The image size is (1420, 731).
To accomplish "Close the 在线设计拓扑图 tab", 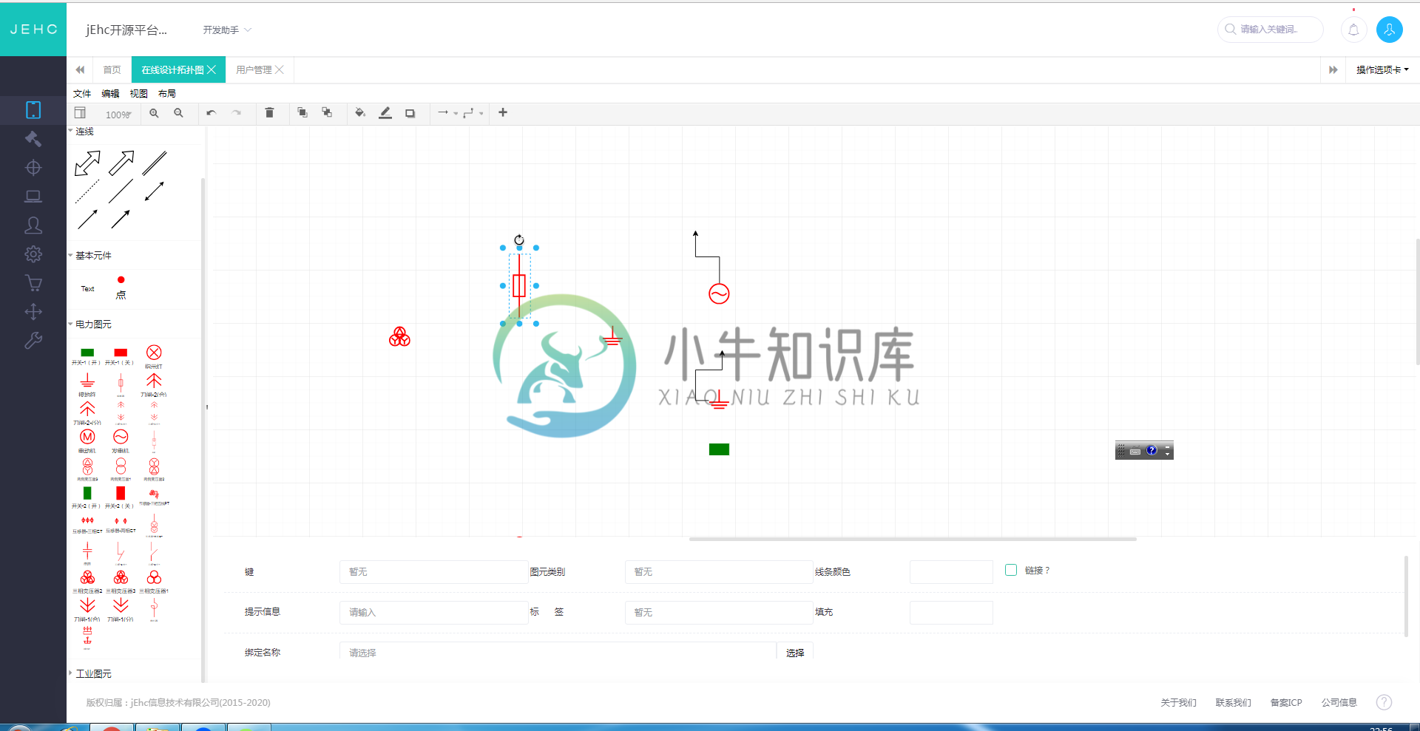I will tap(212, 69).
